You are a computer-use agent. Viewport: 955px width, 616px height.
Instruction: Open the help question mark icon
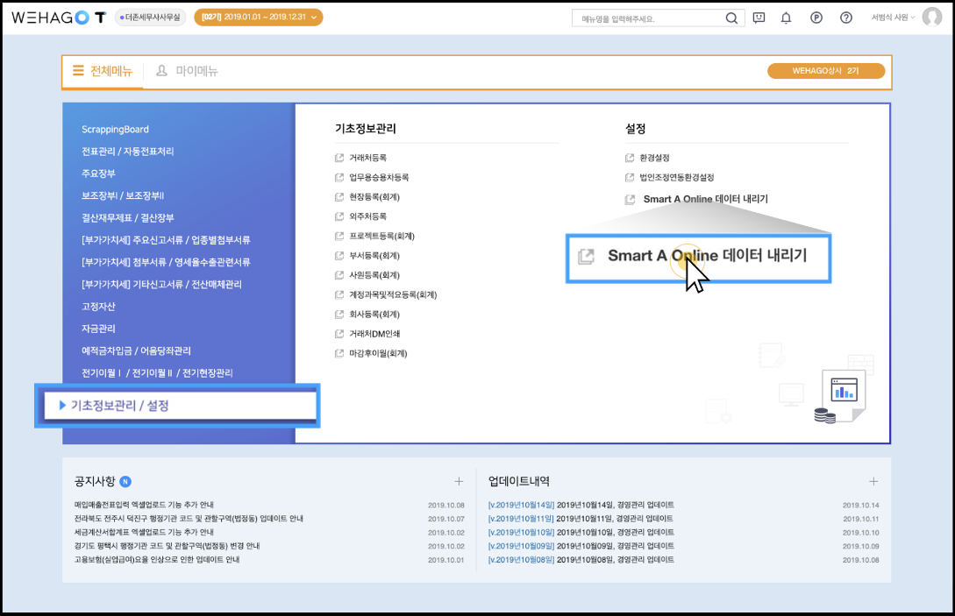[x=846, y=18]
